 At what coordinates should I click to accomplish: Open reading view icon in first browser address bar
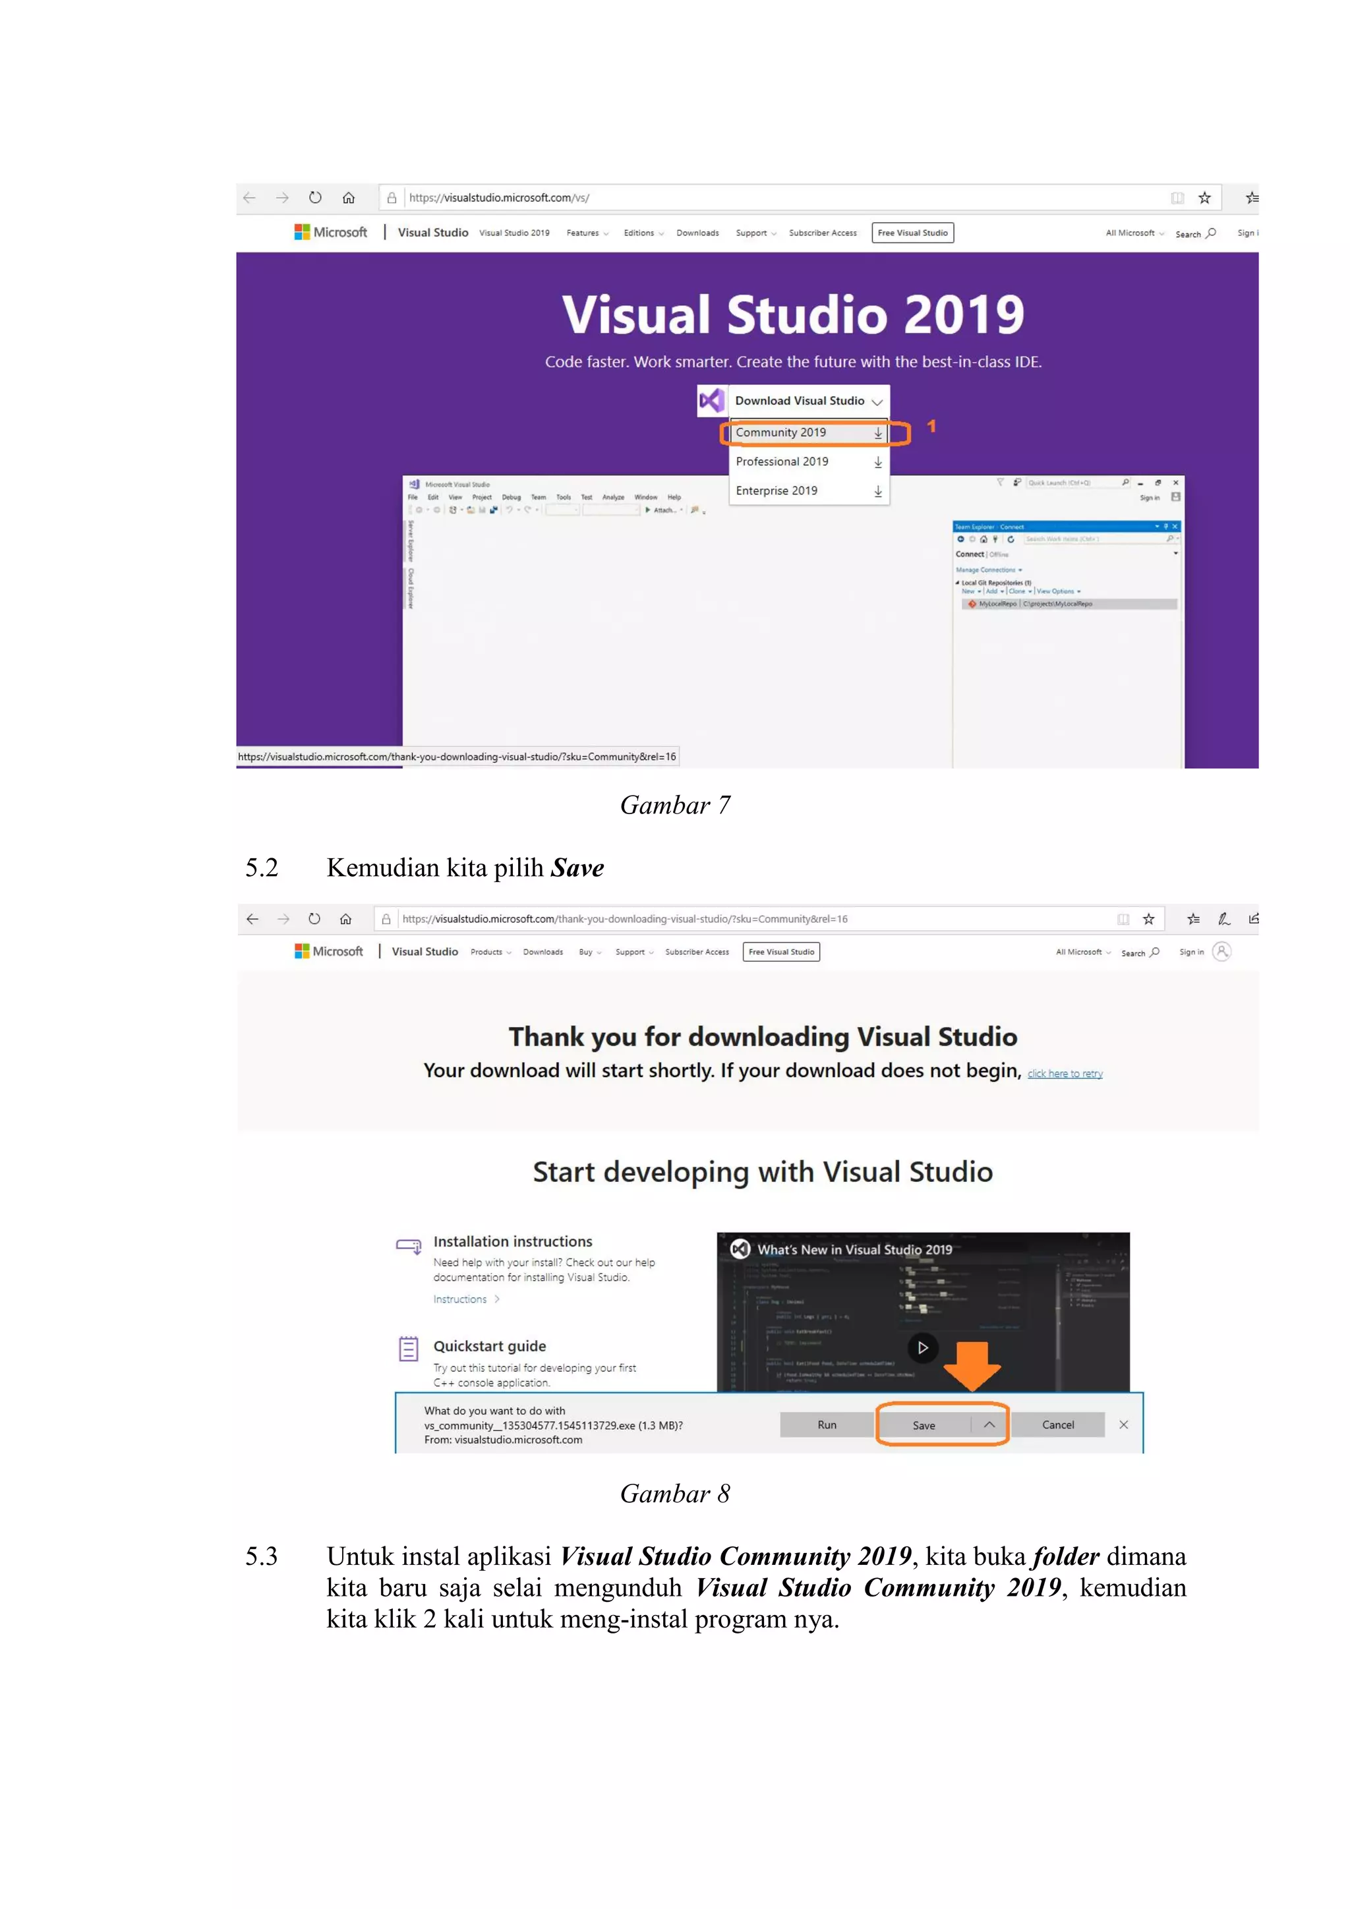point(1177,198)
